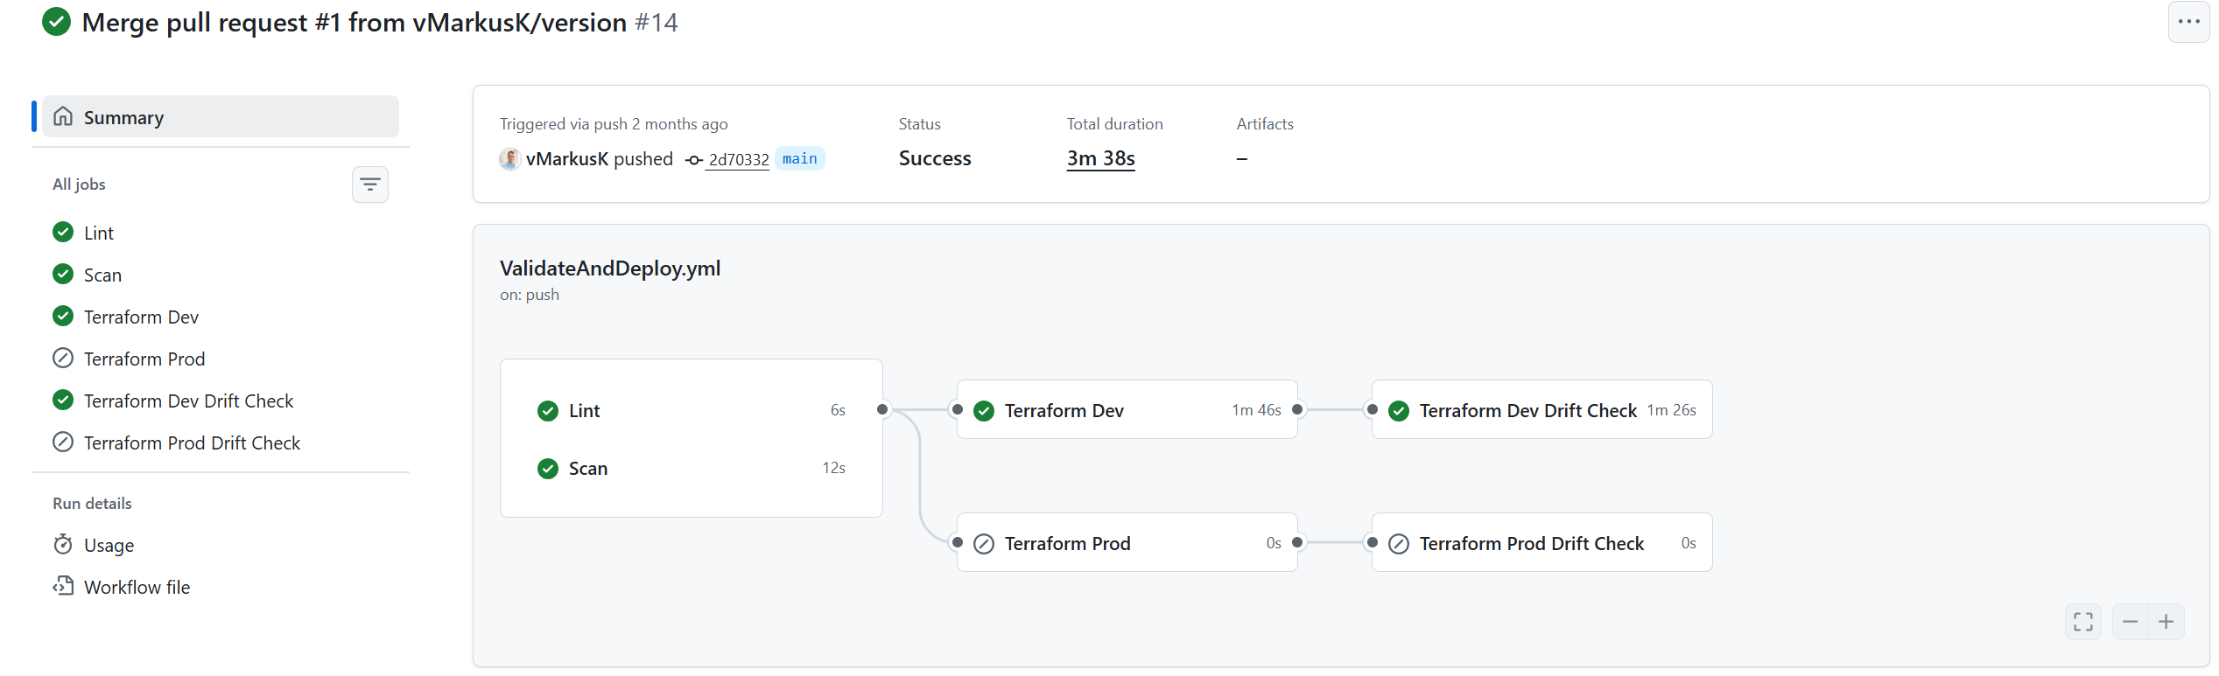Click the success icon beside Scan in the graph

click(x=548, y=468)
